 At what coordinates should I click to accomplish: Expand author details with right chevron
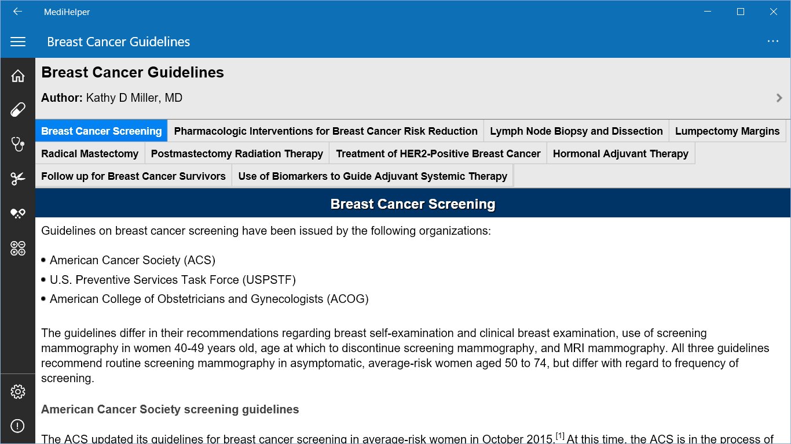779,98
